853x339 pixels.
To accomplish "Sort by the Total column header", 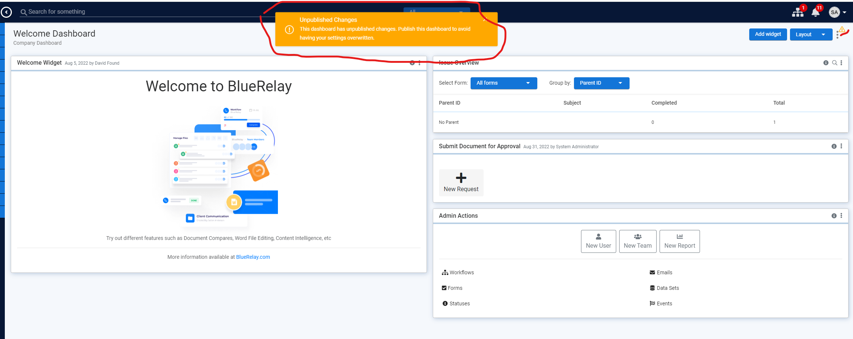I will [779, 103].
